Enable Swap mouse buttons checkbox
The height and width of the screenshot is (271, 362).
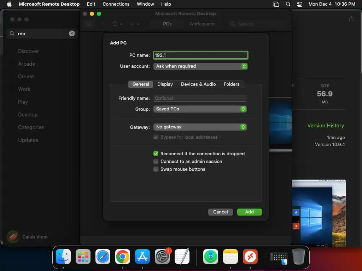156,169
